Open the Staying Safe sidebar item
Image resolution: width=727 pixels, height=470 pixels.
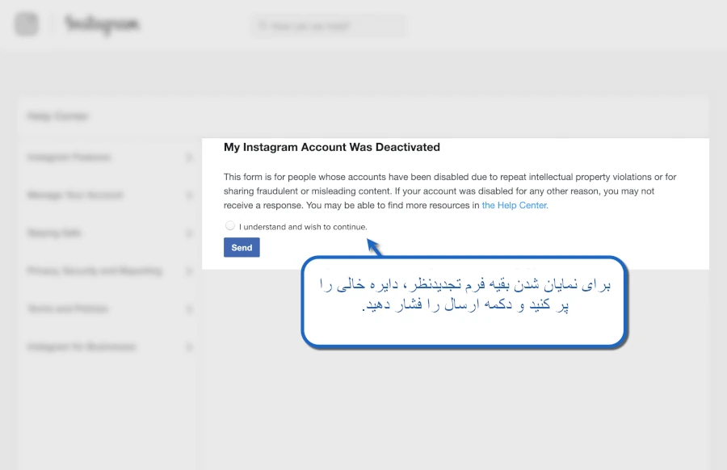click(54, 233)
